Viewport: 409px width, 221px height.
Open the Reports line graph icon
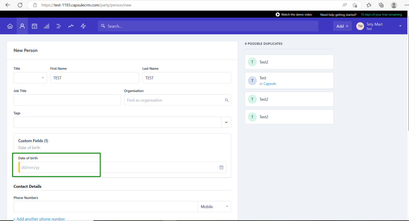tap(71, 26)
